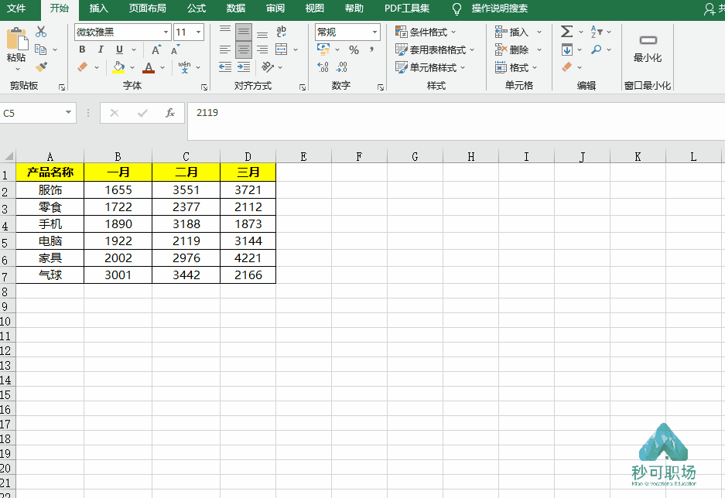The height and width of the screenshot is (498, 725).
Task: Click the Insert Function fx icon
Action: tap(170, 113)
